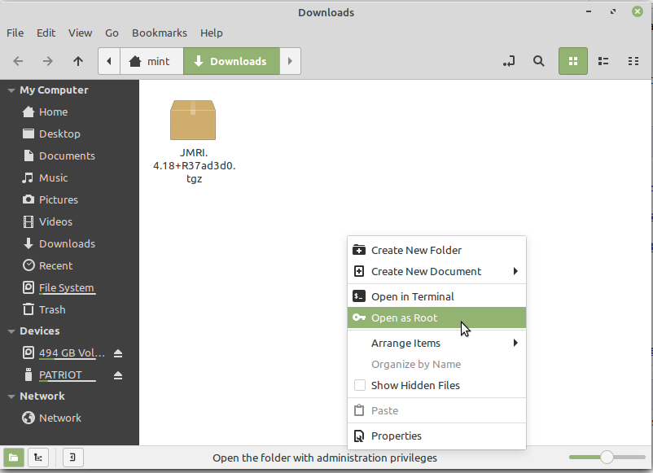This screenshot has width=653, height=473.
Task: Click the search magnifier icon in toolbar
Action: (538, 61)
